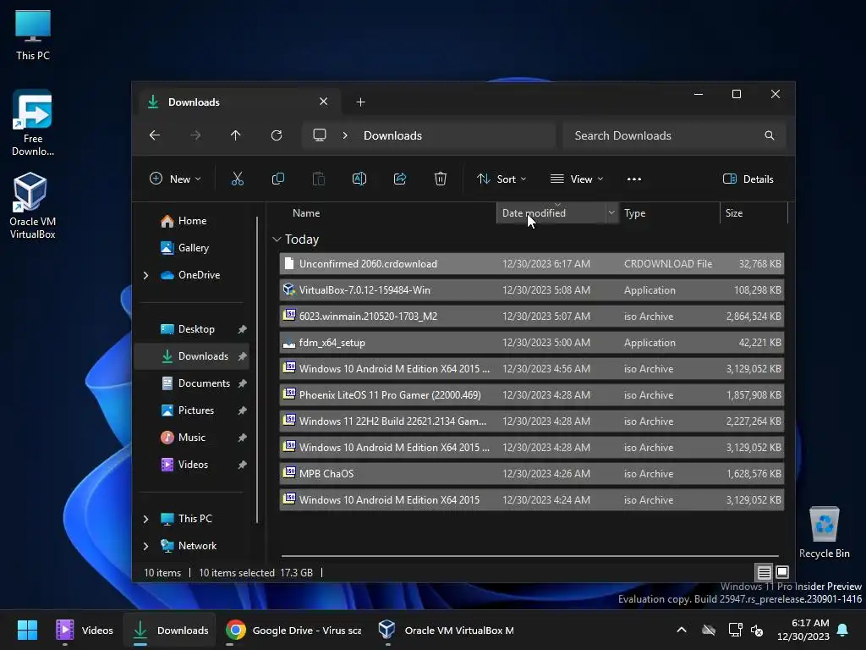Open the View dropdown
Image resolution: width=866 pixels, height=650 pixels.
tap(577, 179)
